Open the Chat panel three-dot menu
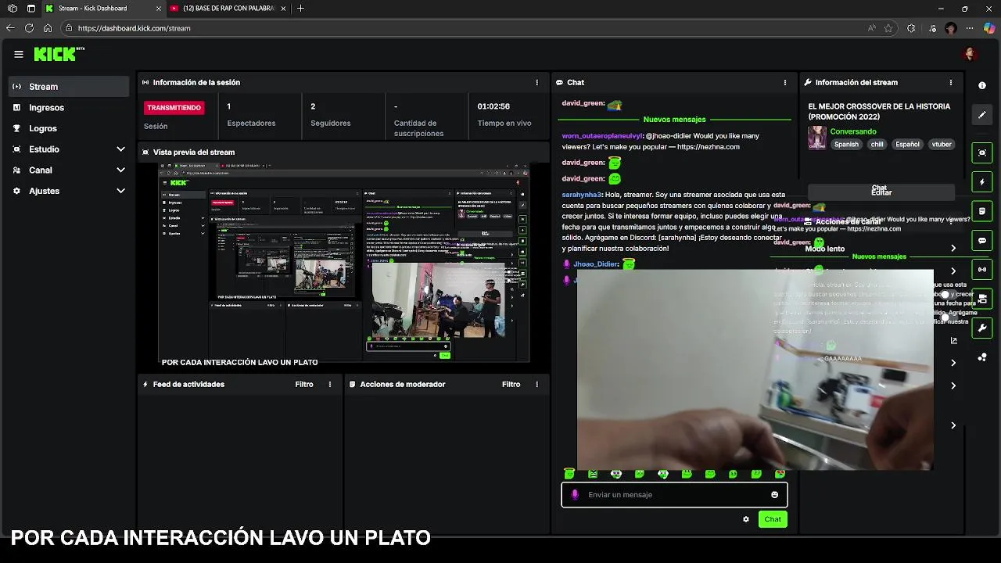The image size is (1001, 563). click(x=785, y=82)
